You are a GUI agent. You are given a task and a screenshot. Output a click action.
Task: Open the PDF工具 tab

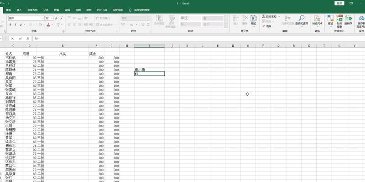tap(102, 10)
